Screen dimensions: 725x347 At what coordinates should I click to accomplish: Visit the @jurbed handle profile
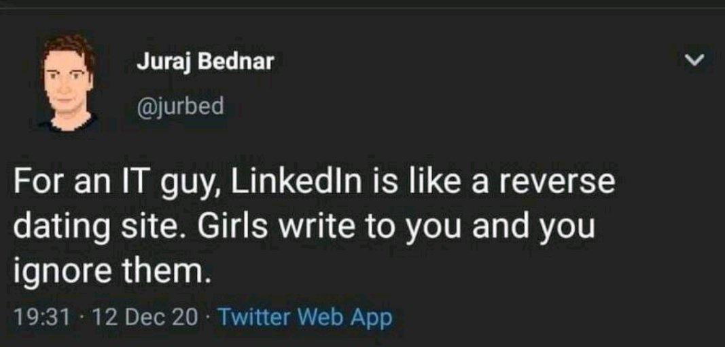click(x=180, y=107)
